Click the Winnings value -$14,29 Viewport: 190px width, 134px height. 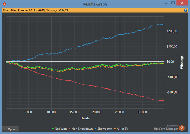tap(64, 10)
